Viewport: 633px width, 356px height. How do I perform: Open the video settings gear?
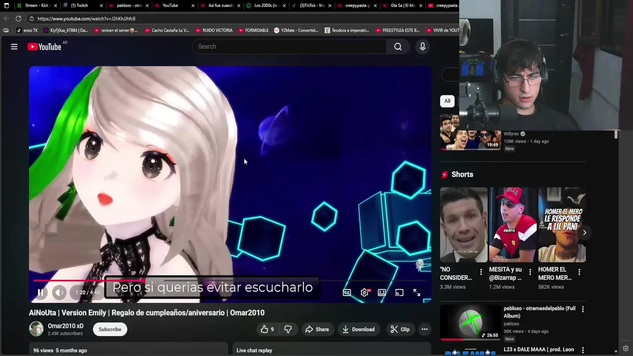tap(364, 292)
